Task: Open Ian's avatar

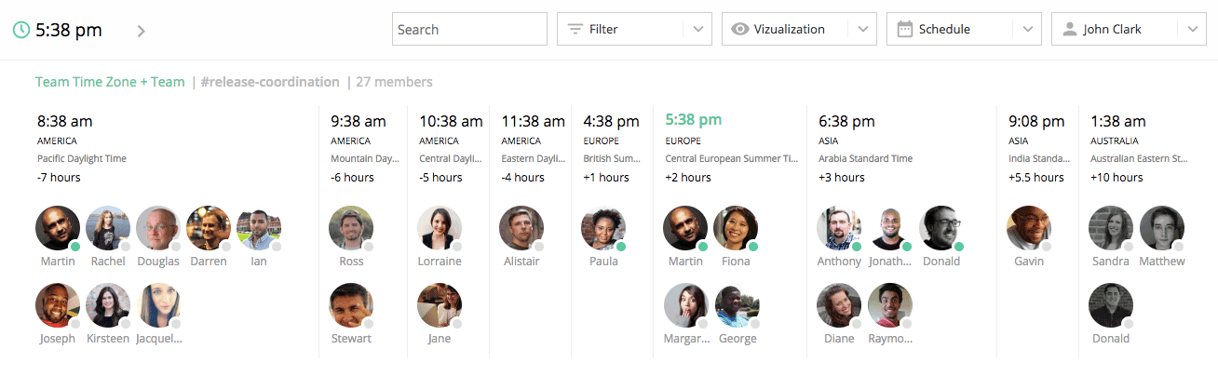Action: [259, 229]
